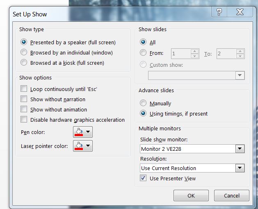This screenshot has width=258, height=209.
Task: Toggle Disable hardware graphics acceleration
Action: point(24,119)
